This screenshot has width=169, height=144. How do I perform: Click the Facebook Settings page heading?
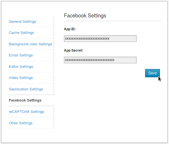(x=85, y=16)
